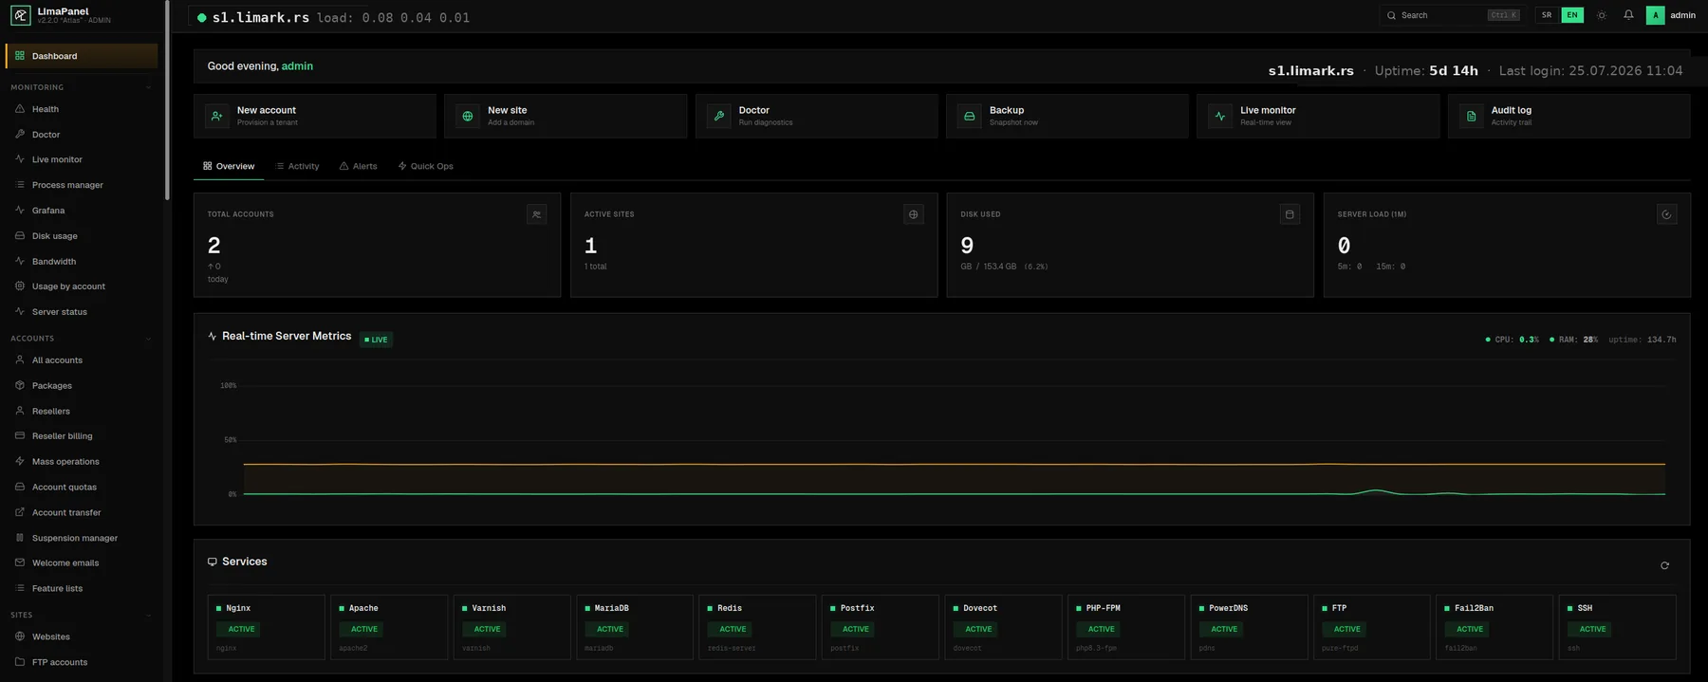Click the sidebar vertical scrollbar
Screen dimensions: 1708x682
pos(167,100)
